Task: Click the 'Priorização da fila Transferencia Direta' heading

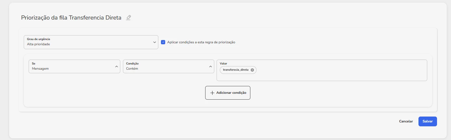Action: (71, 18)
